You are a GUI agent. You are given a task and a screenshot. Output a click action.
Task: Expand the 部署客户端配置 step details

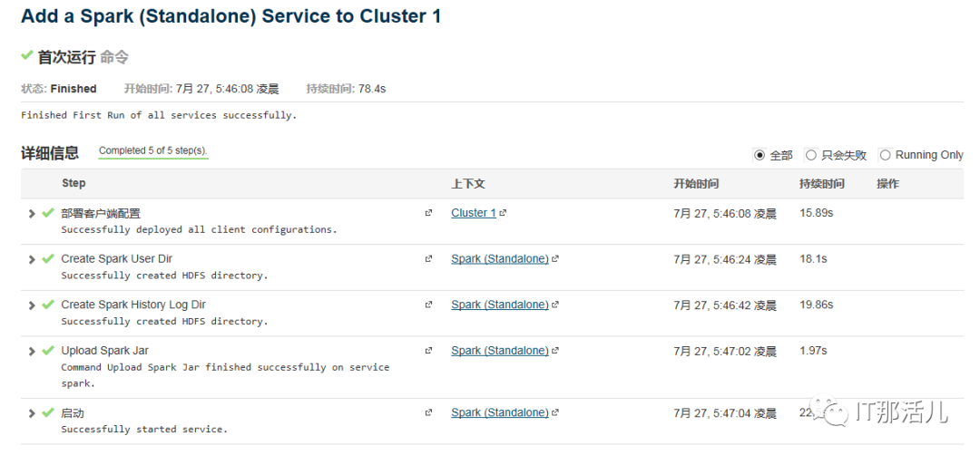click(32, 213)
